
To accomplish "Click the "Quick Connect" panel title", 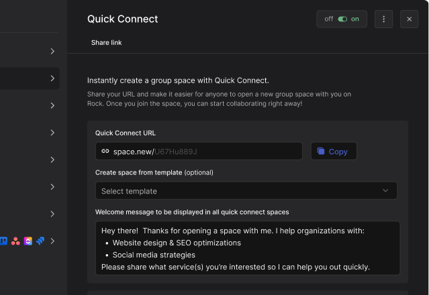I will (123, 19).
